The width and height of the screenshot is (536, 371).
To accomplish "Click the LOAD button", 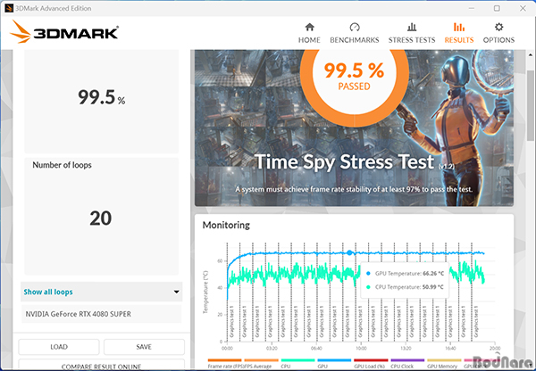I will coord(59,347).
